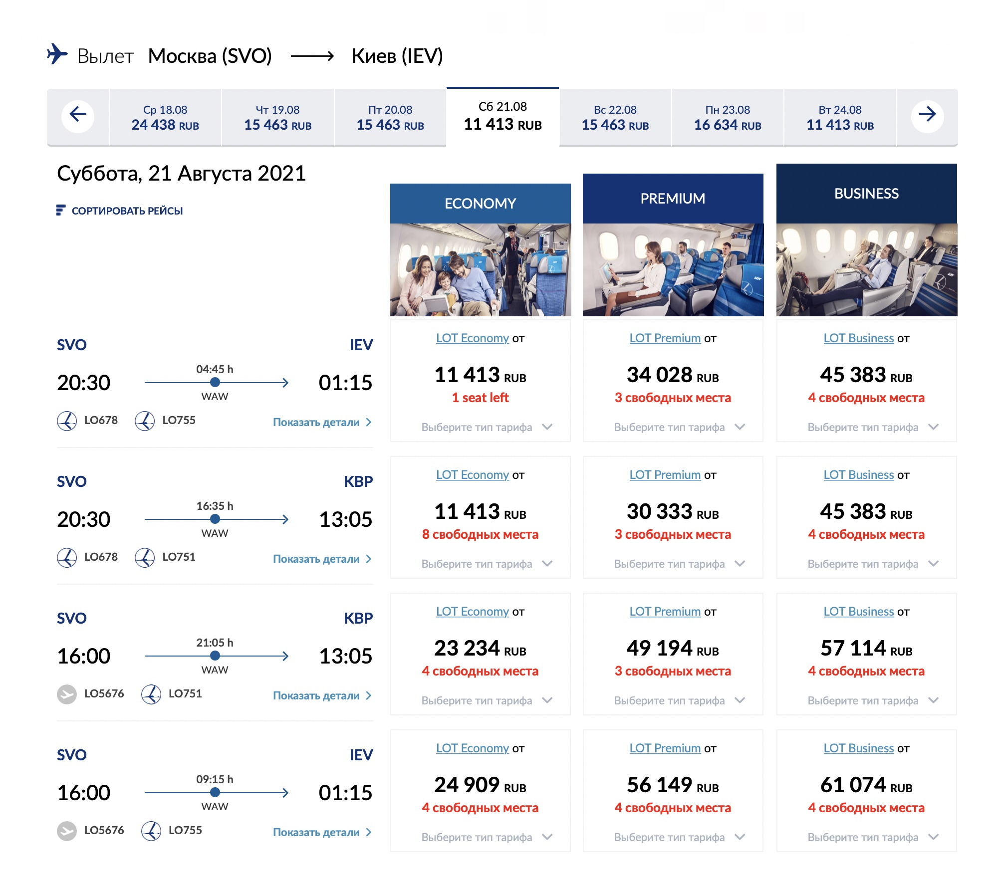Open fare type dropdown for Economy 24 909 RUB

487,837
